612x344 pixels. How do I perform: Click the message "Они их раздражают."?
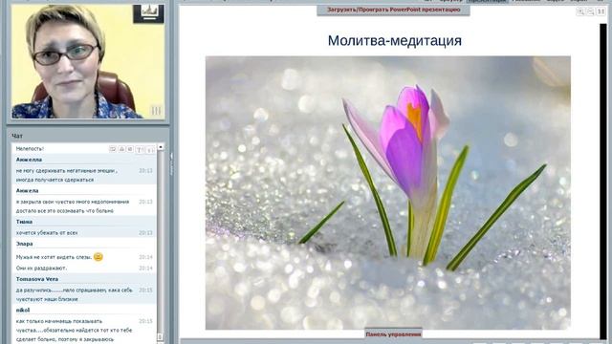coord(41,268)
